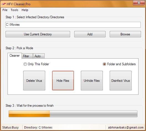Click the HFV Cleaner Pro title bar icon
The height and width of the screenshot is (131, 146).
click(4, 4)
